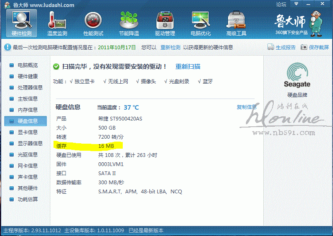Open 电脑优化 PC optimization icon
Viewport: 333px width, 236px height.
pyautogui.click(x=201, y=23)
